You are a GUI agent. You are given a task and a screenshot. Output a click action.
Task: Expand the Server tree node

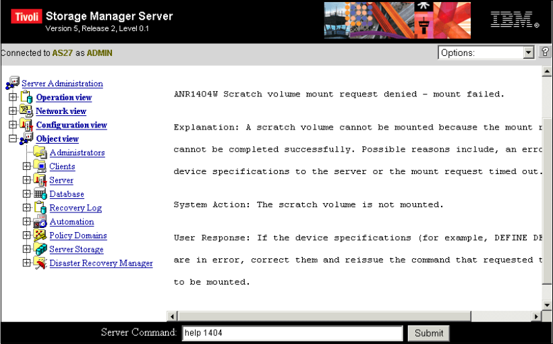(x=26, y=179)
